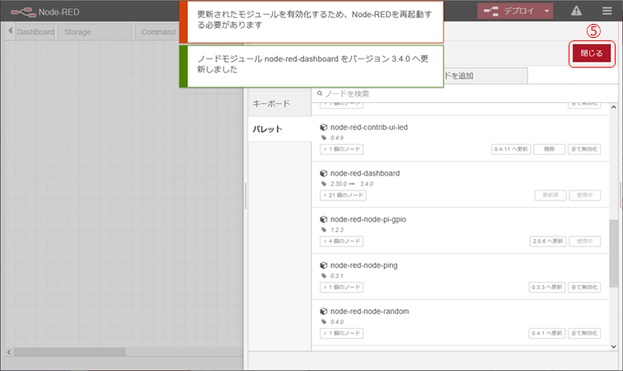Click the node-red-contrib-ui-led package cube icon
Screen dimensions: 623x371
click(324, 128)
